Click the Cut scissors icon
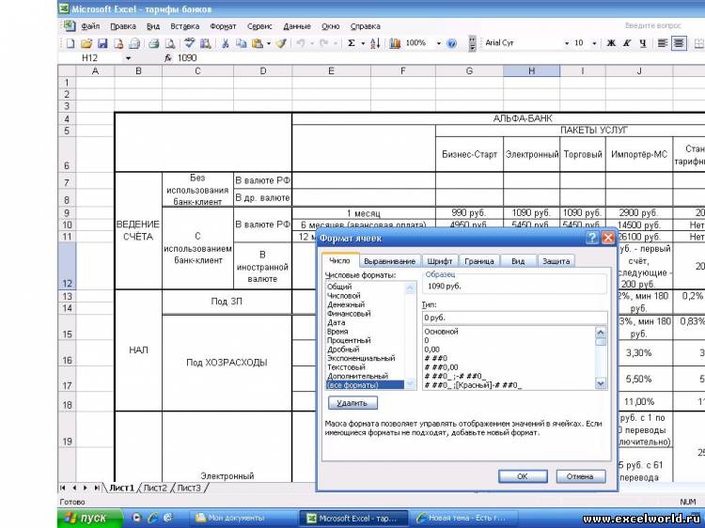Screen dimensions: 705x528 click(x=226, y=43)
